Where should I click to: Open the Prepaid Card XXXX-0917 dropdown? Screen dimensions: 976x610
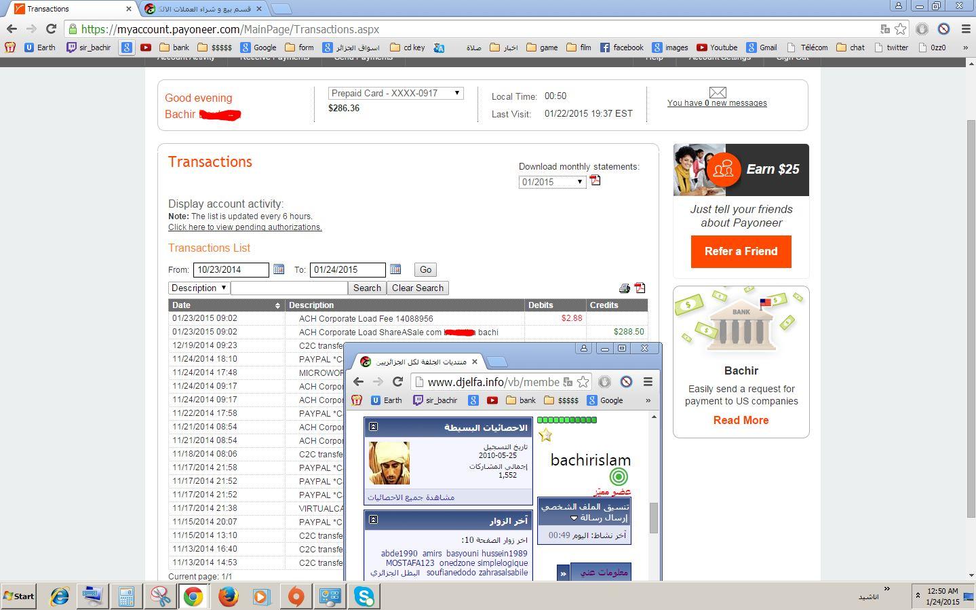pyautogui.click(x=396, y=93)
